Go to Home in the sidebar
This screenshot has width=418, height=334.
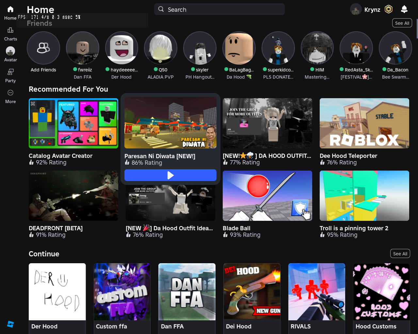point(10,13)
